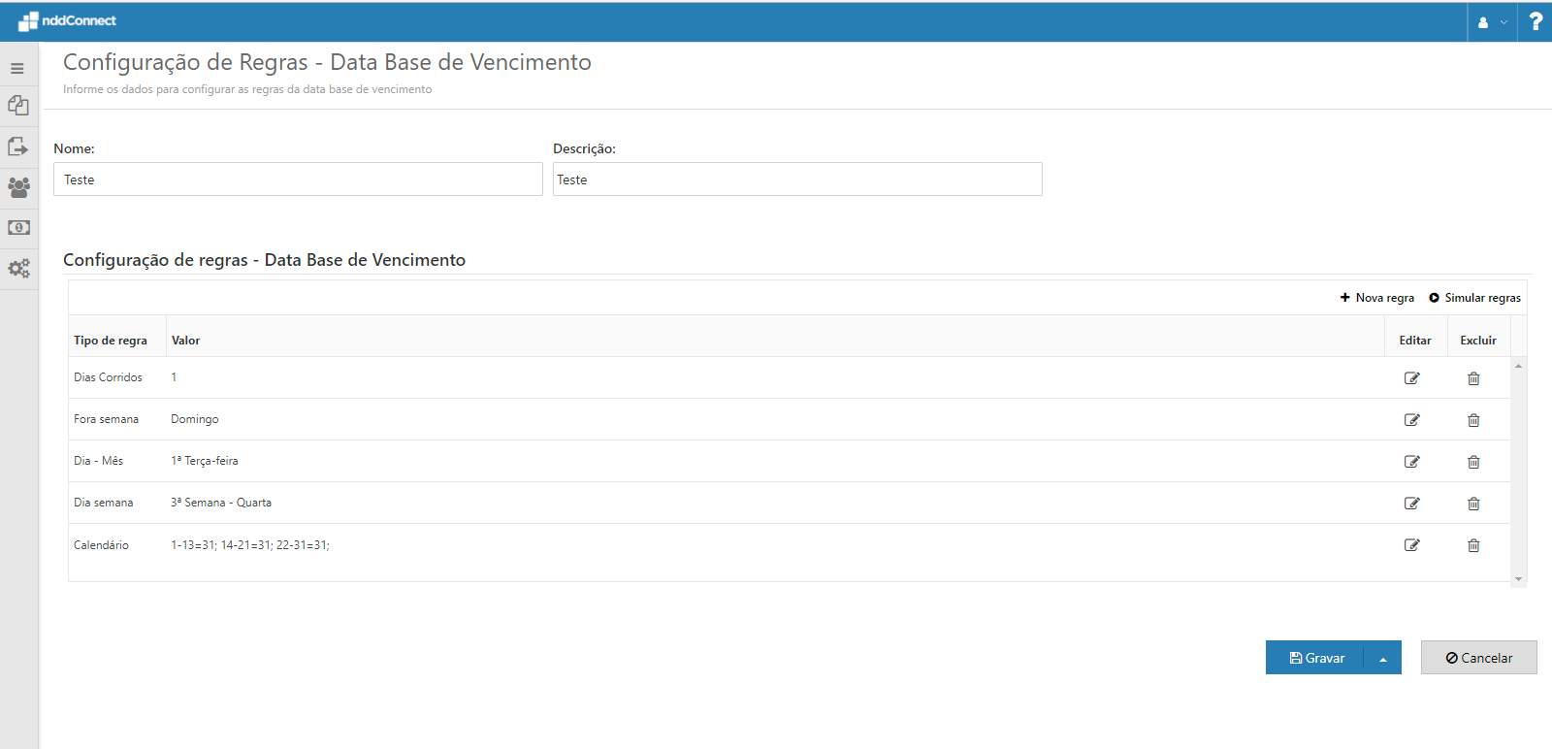Click Simular regras

coord(1475,298)
